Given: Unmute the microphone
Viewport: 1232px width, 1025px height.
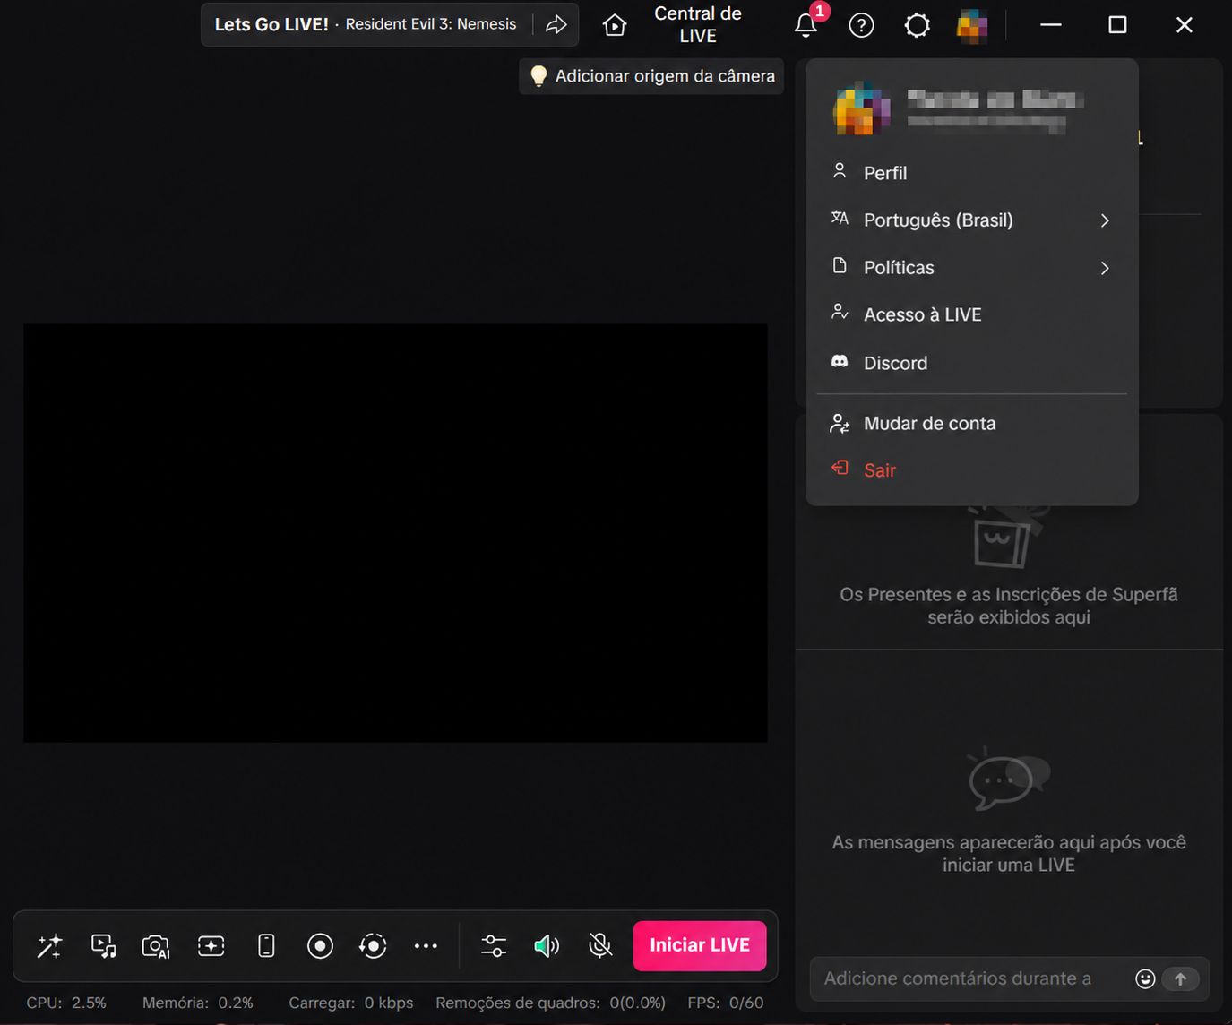Looking at the screenshot, I should 600,945.
